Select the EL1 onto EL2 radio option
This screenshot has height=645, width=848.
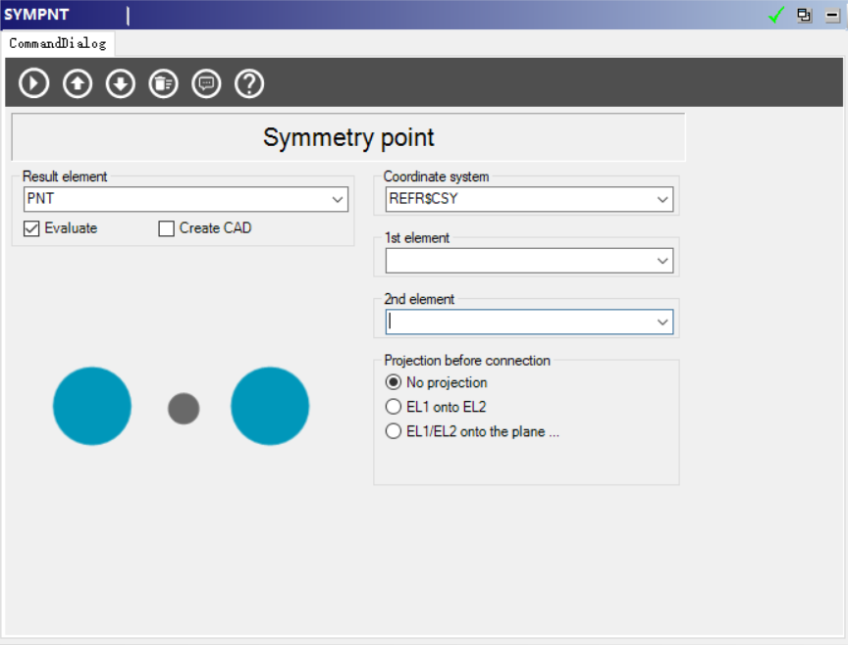(394, 407)
